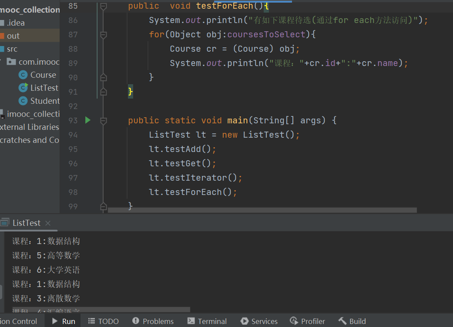Open the Profiler tool window
453x327 pixels.
(x=308, y=321)
